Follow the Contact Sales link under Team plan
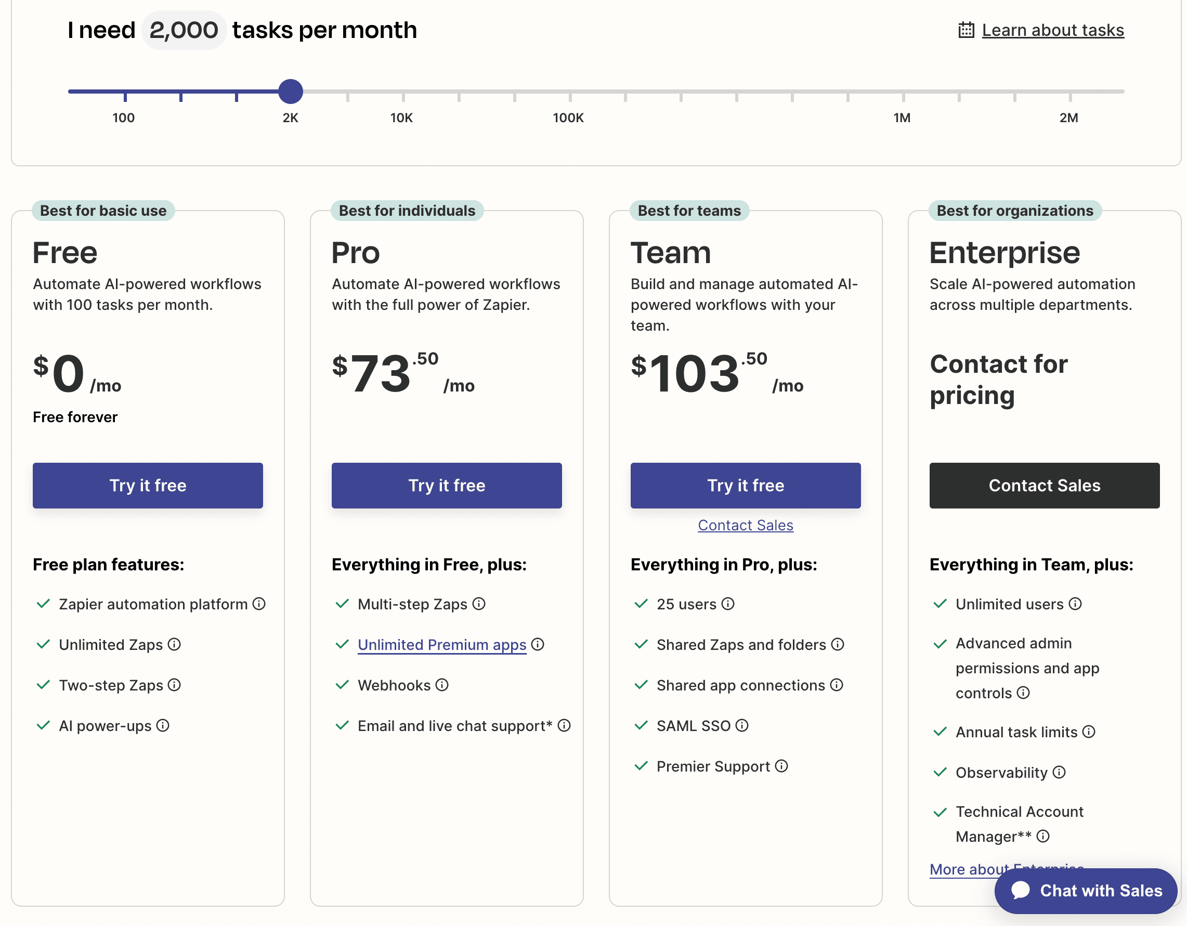 coord(746,525)
